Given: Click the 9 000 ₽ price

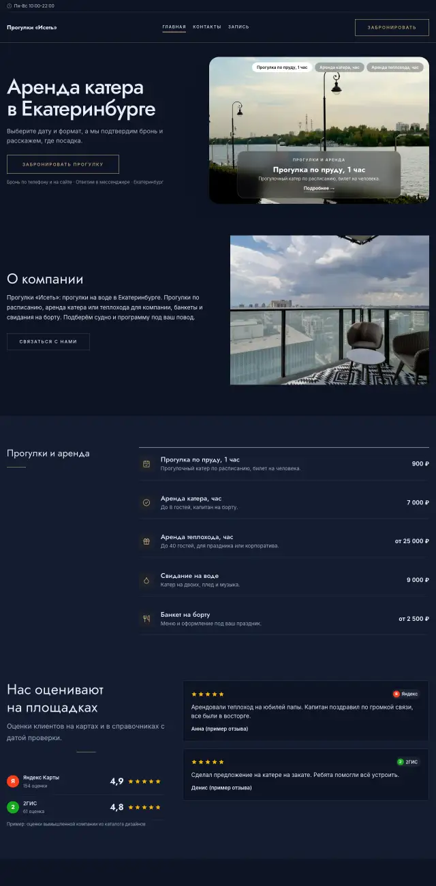Looking at the screenshot, I should (x=418, y=580).
